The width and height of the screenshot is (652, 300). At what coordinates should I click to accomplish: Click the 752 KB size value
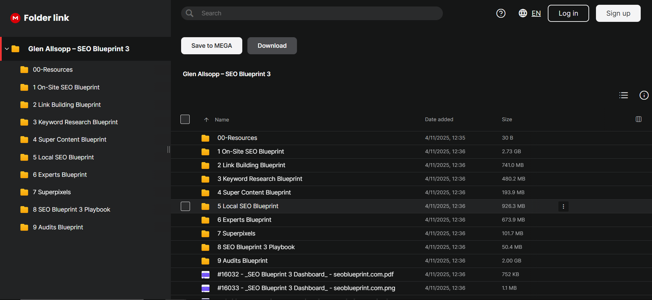point(511,274)
